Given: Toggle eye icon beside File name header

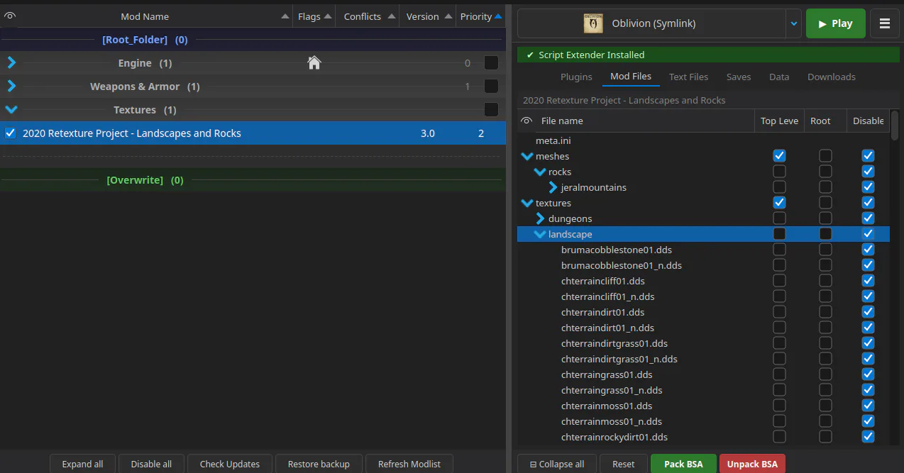Looking at the screenshot, I should coord(527,121).
